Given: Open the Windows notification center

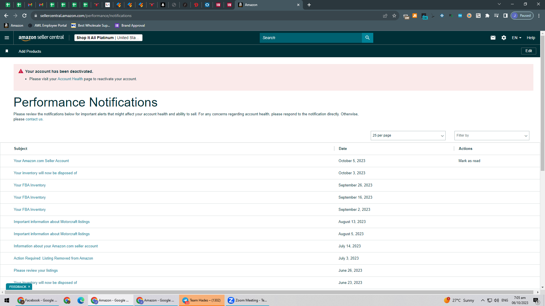Looking at the screenshot, I should (536, 300).
